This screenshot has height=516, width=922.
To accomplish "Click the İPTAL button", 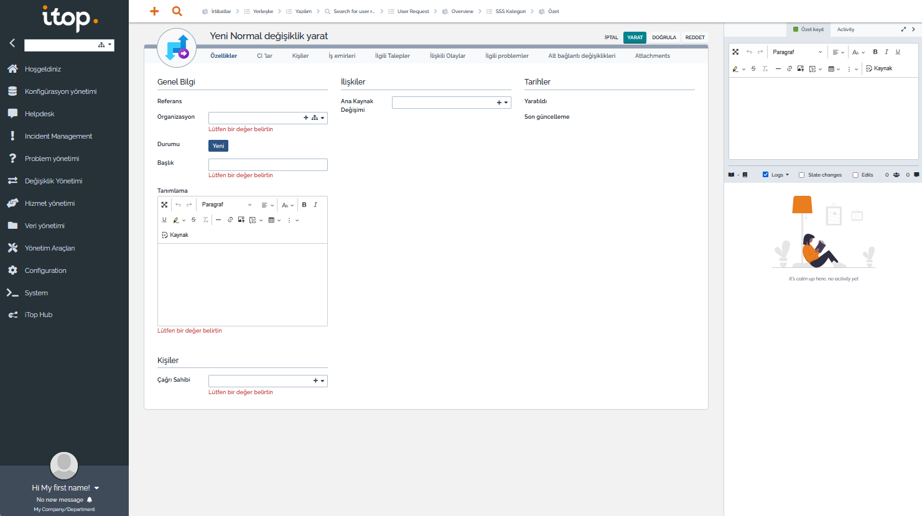I will (611, 37).
